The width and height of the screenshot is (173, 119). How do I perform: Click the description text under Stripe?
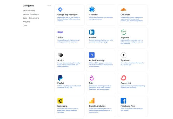[68, 41]
